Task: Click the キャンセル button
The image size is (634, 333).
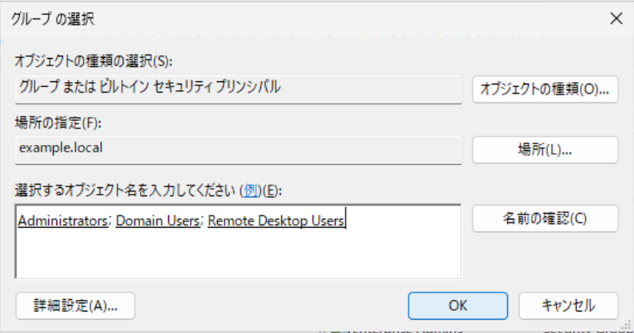Action: point(568,304)
